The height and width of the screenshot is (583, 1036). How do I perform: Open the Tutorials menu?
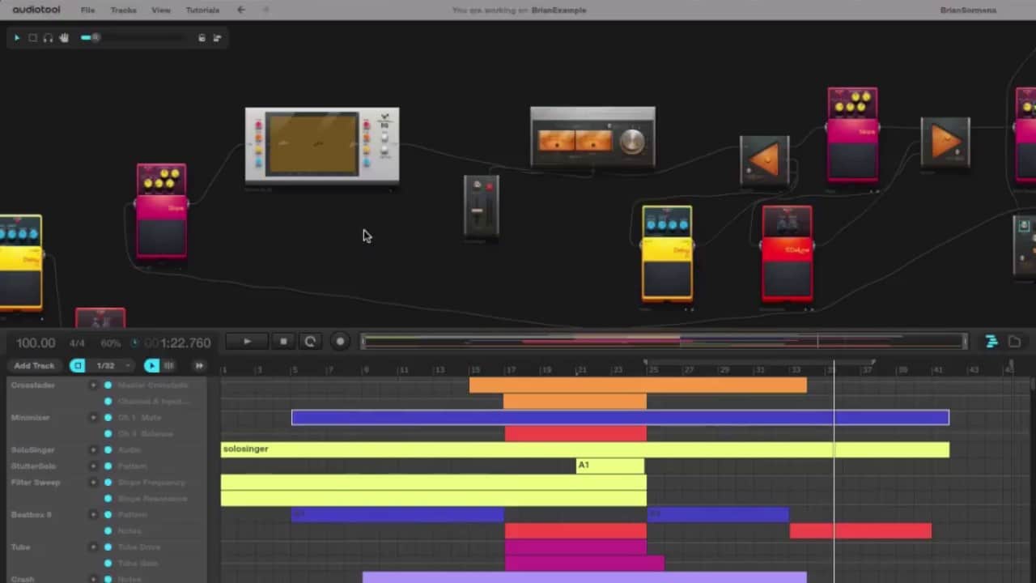[202, 11]
